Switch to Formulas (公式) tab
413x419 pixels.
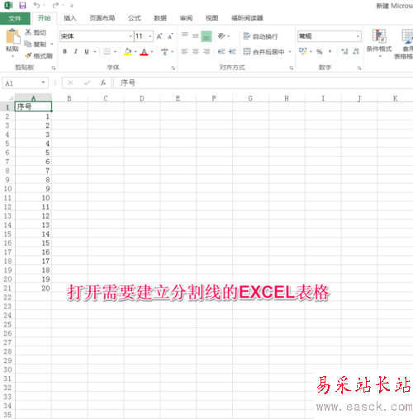[135, 18]
